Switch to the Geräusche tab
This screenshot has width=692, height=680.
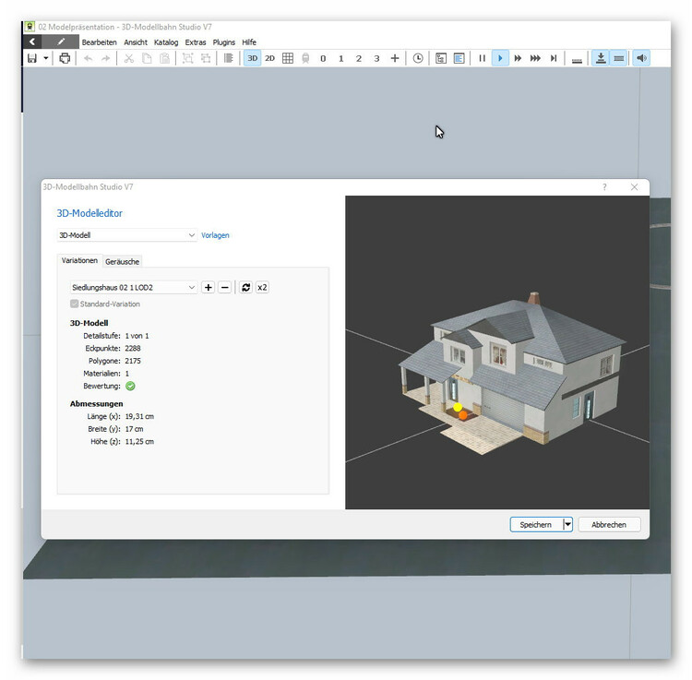point(123,261)
